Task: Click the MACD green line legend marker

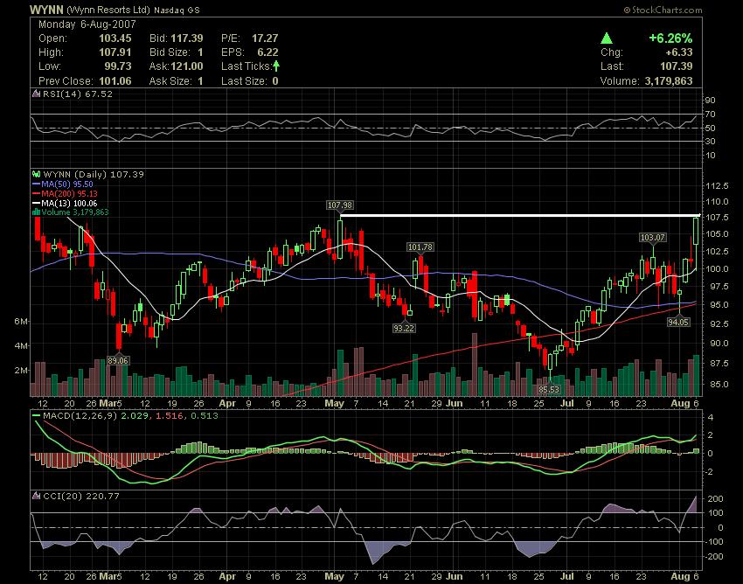Action: point(36,416)
